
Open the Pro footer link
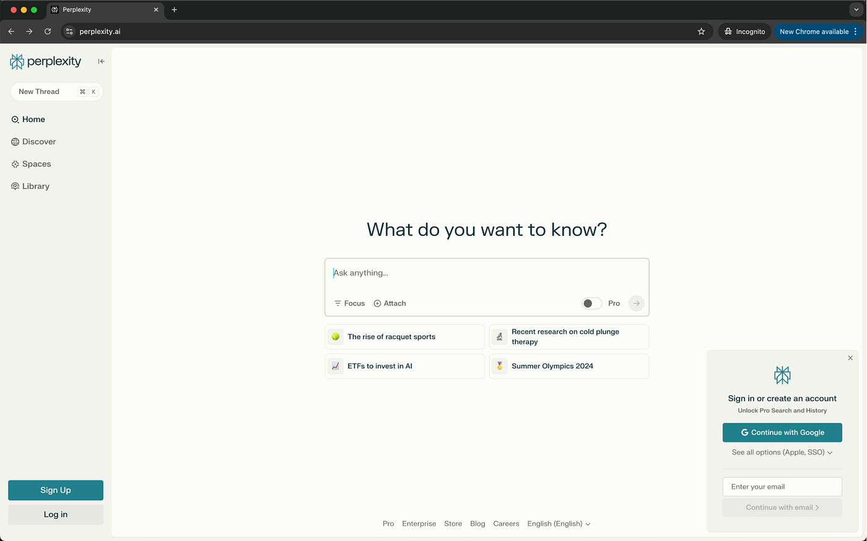point(388,524)
